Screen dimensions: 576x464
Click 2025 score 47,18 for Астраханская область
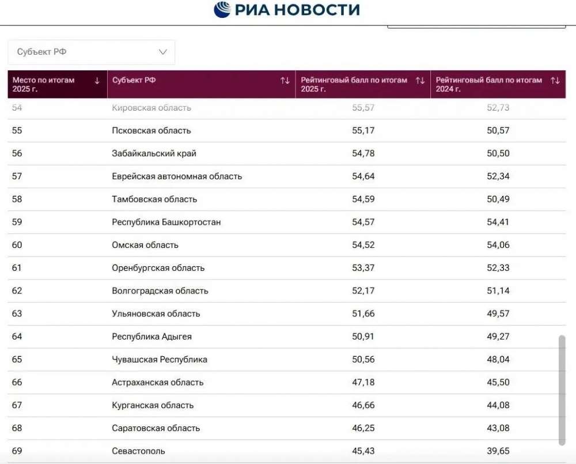click(x=363, y=382)
